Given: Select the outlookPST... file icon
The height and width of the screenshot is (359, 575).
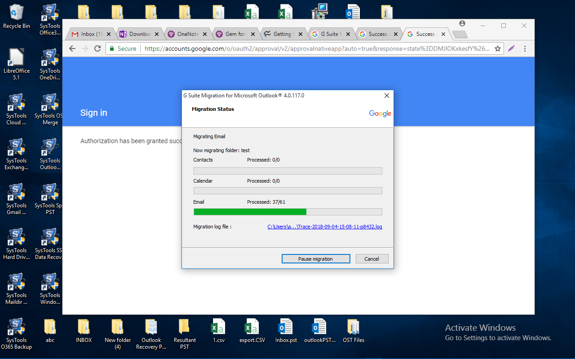Looking at the screenshot, I should [319, 330].
